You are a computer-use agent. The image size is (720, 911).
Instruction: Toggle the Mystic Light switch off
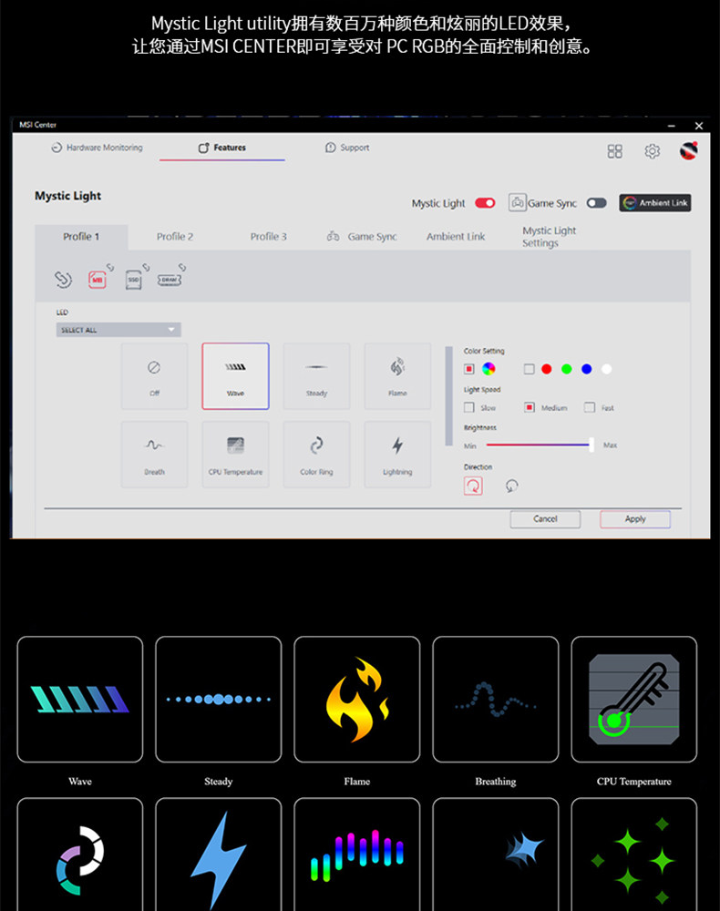click(x=485, y=203)
